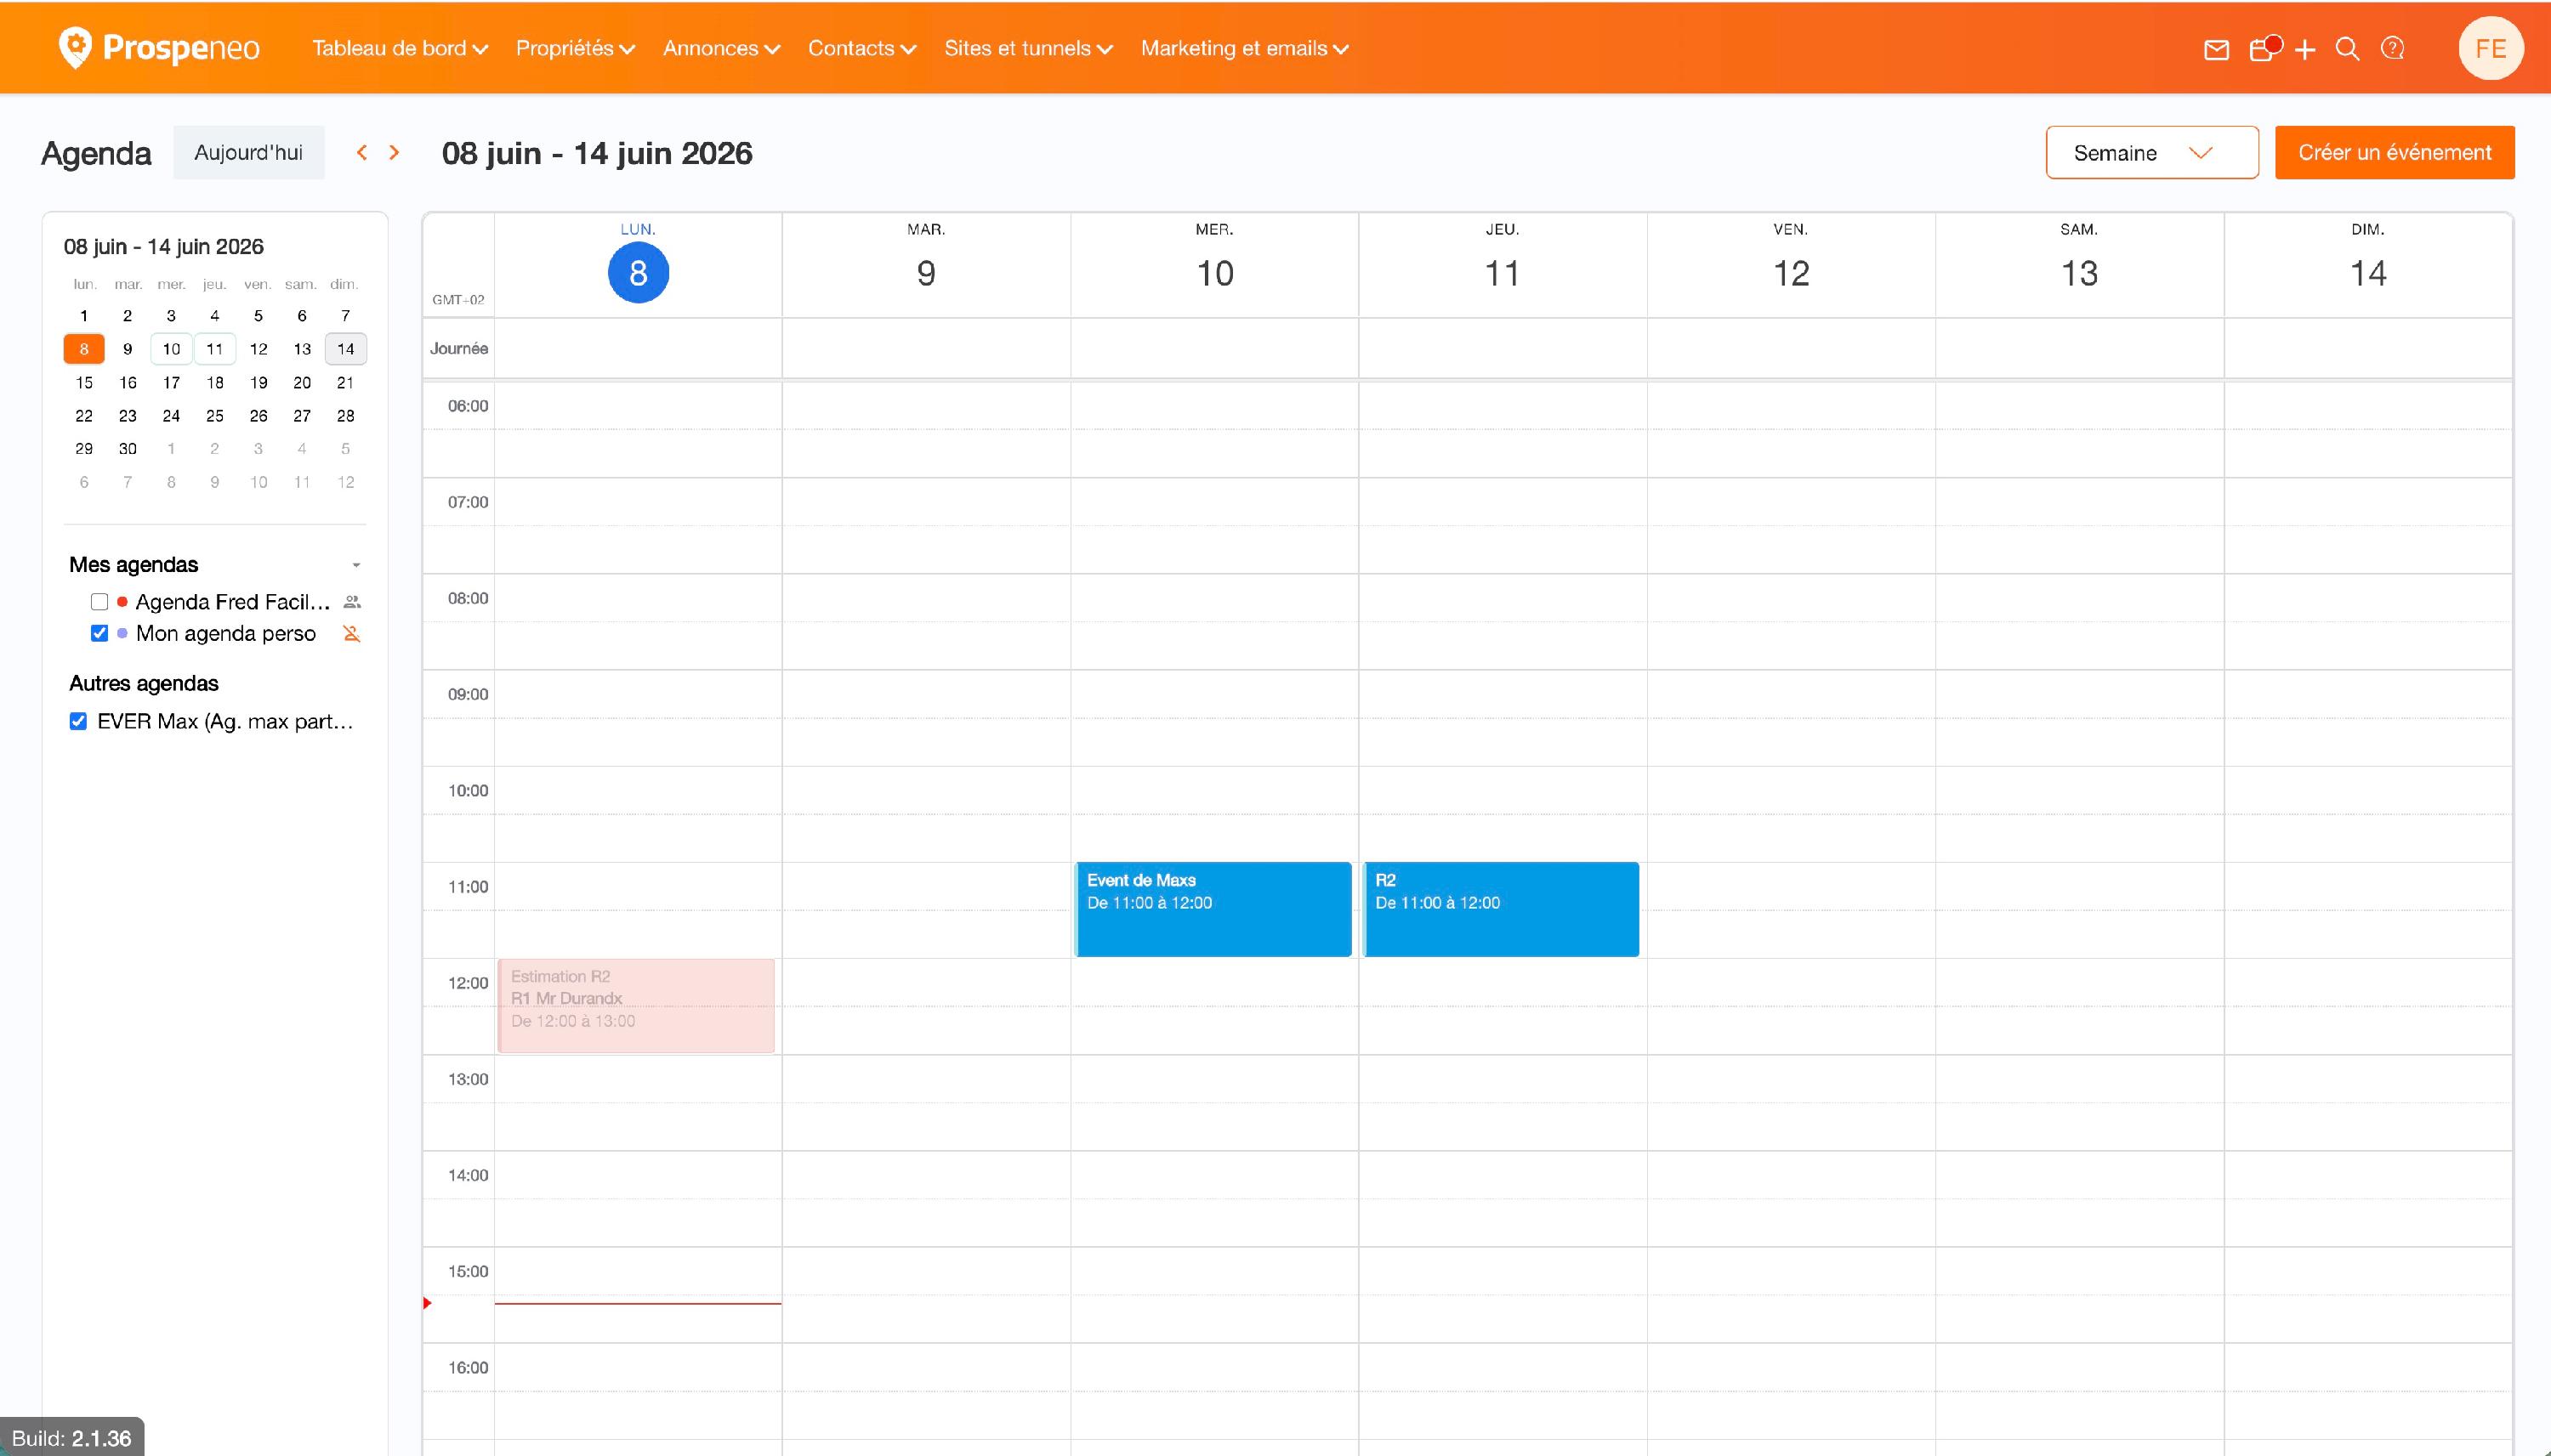The image size is (2551, 1456).
Task: Click purple color dot of Mon agenda perso
Action: coord(122,633)
